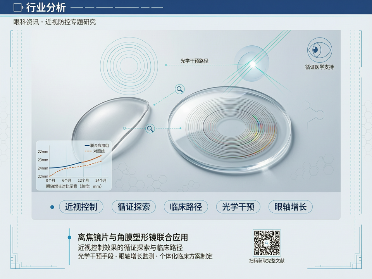
Task: Click the upper magnifier icon near the lens
Action: [179, 89]
